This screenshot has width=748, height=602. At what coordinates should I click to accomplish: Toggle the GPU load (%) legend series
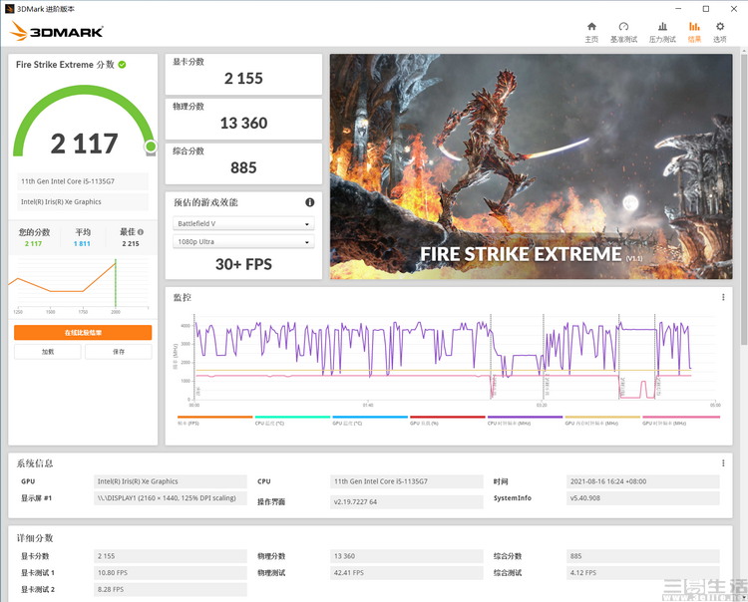(448, 422)
